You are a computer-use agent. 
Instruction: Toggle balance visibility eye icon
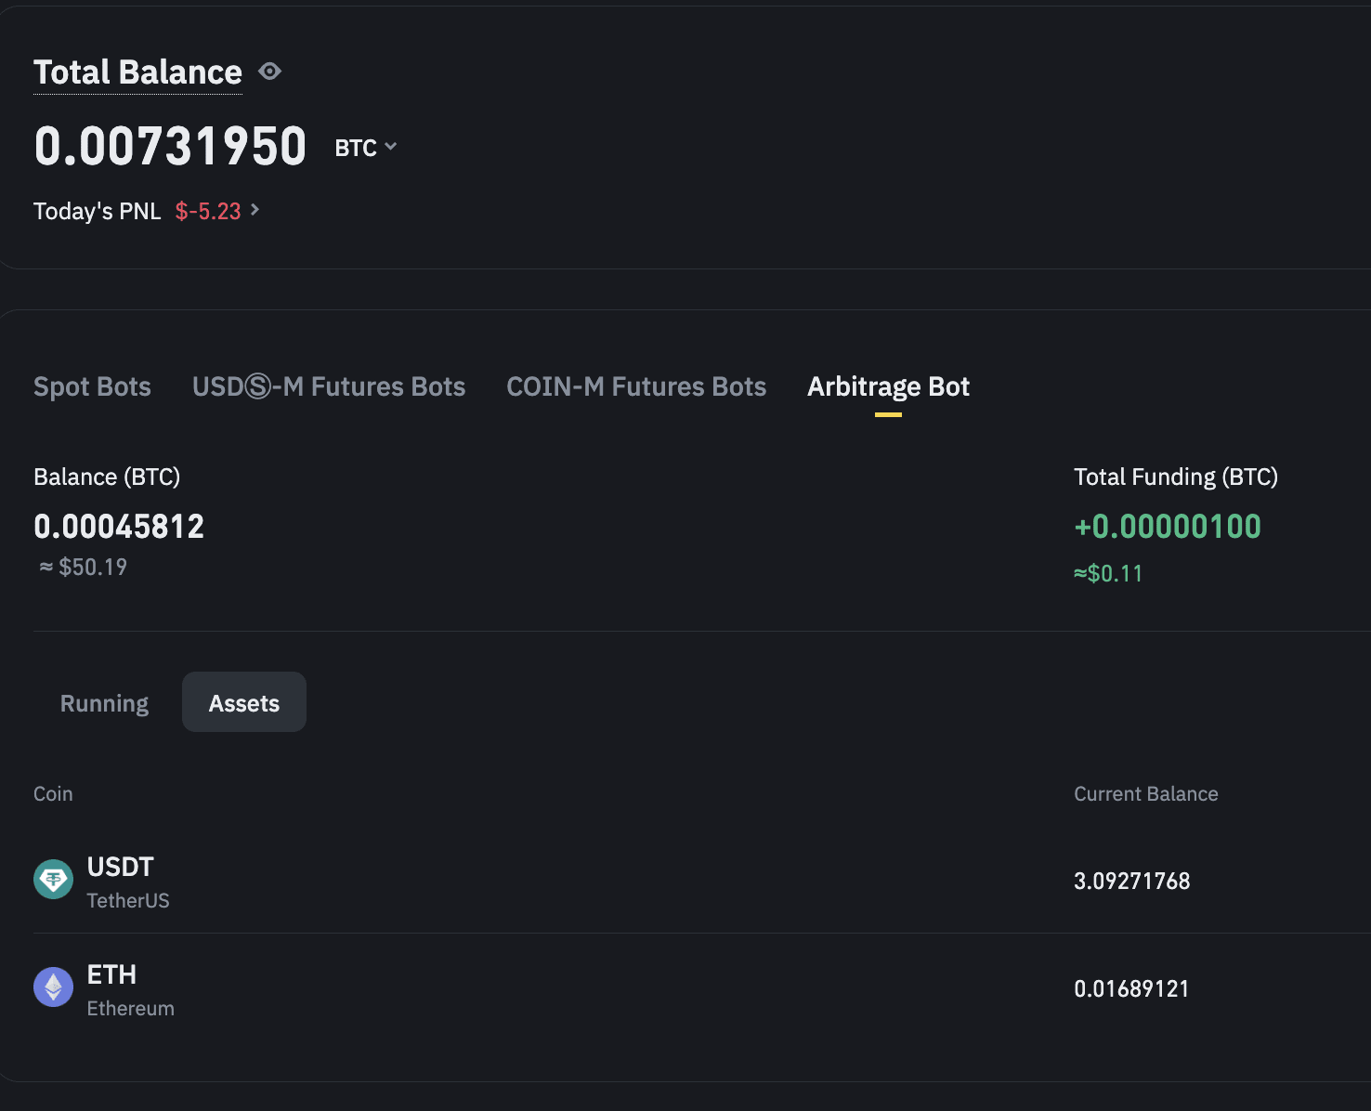tap(270, 72)
